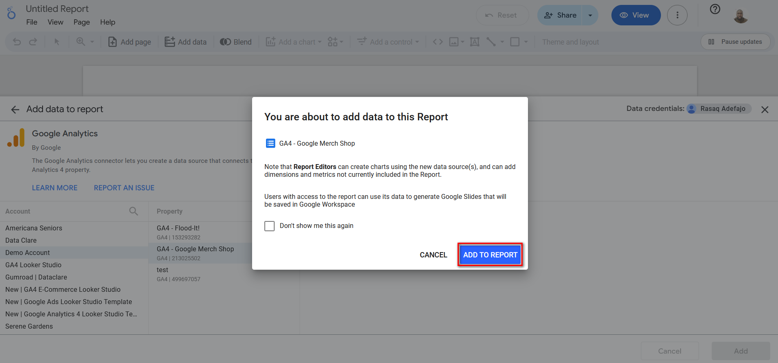Expand the line type dropdown arrow
778x363 pixels.
pyautogui.click(x=502, y=42)
